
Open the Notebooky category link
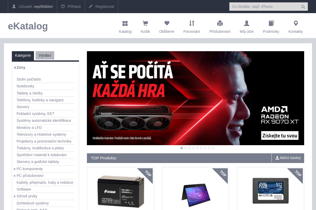[x=25, y=86]
